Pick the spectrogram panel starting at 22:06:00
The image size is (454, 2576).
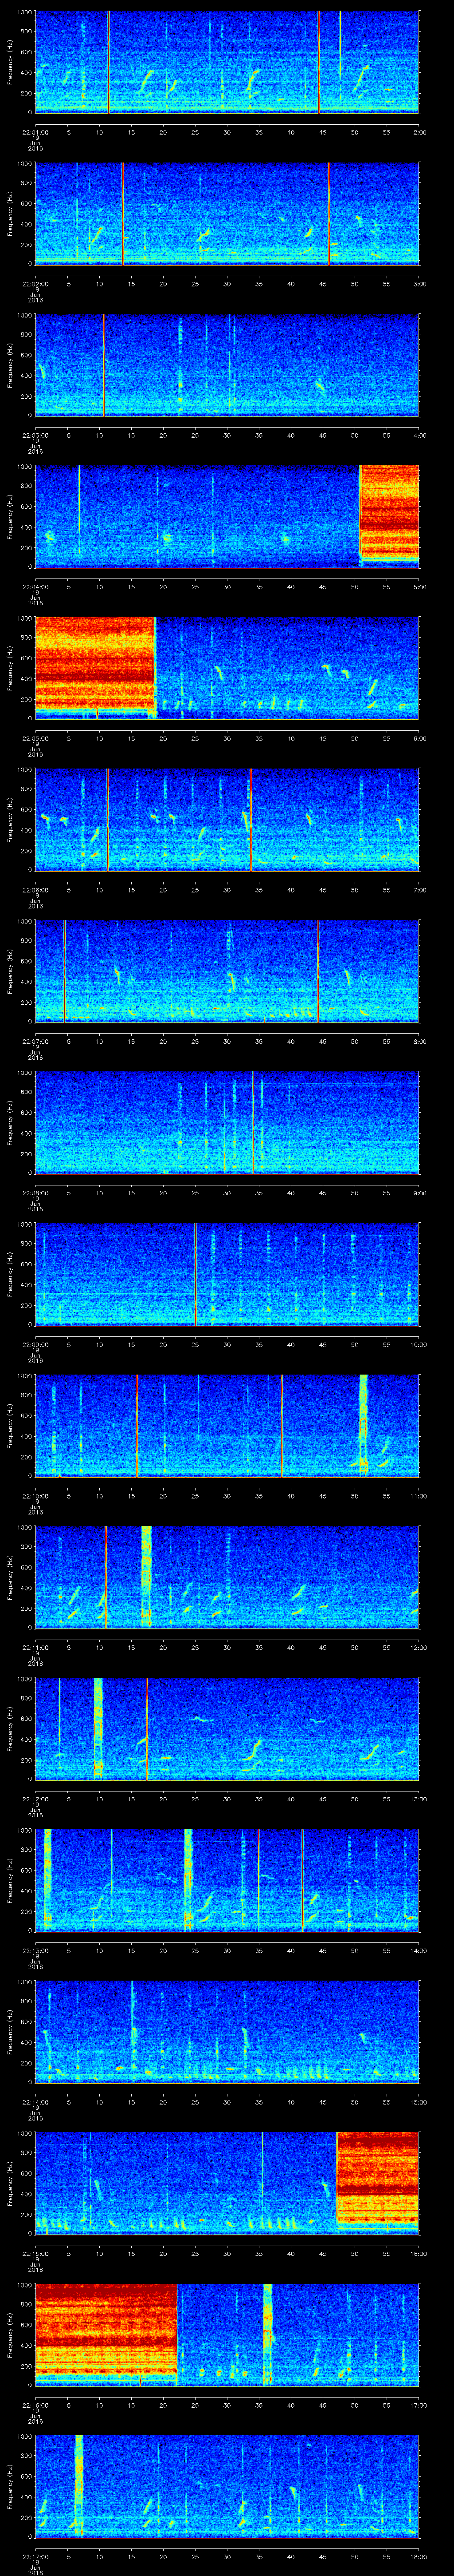[227, 819]
